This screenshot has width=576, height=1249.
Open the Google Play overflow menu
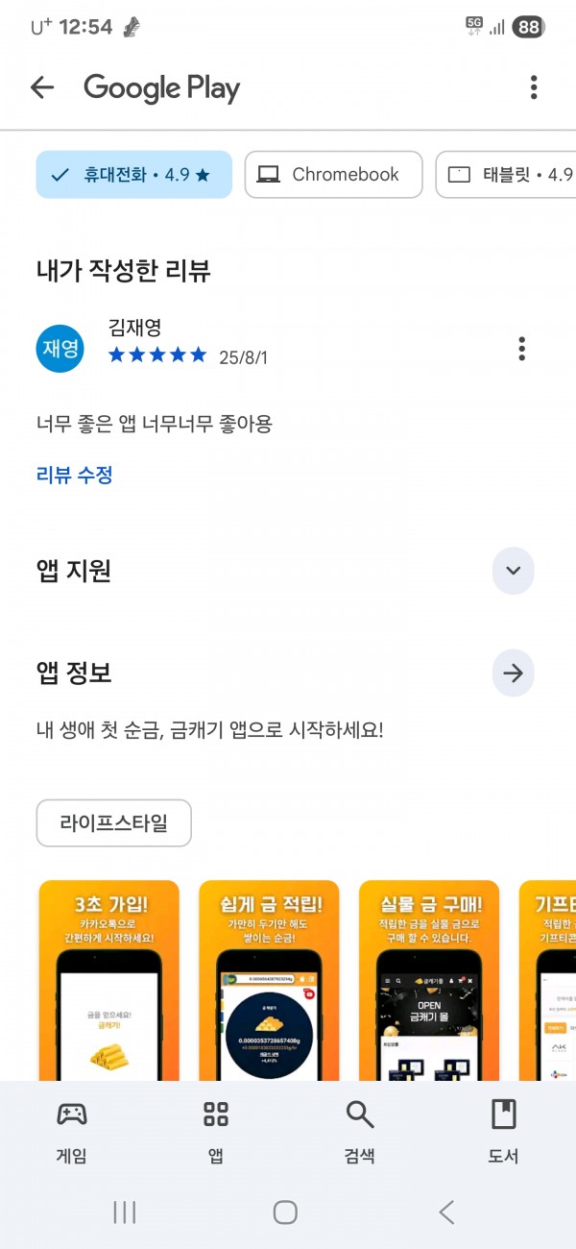(534, 87)
